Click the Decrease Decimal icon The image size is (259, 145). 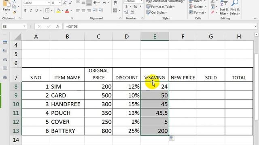point(132,12)
